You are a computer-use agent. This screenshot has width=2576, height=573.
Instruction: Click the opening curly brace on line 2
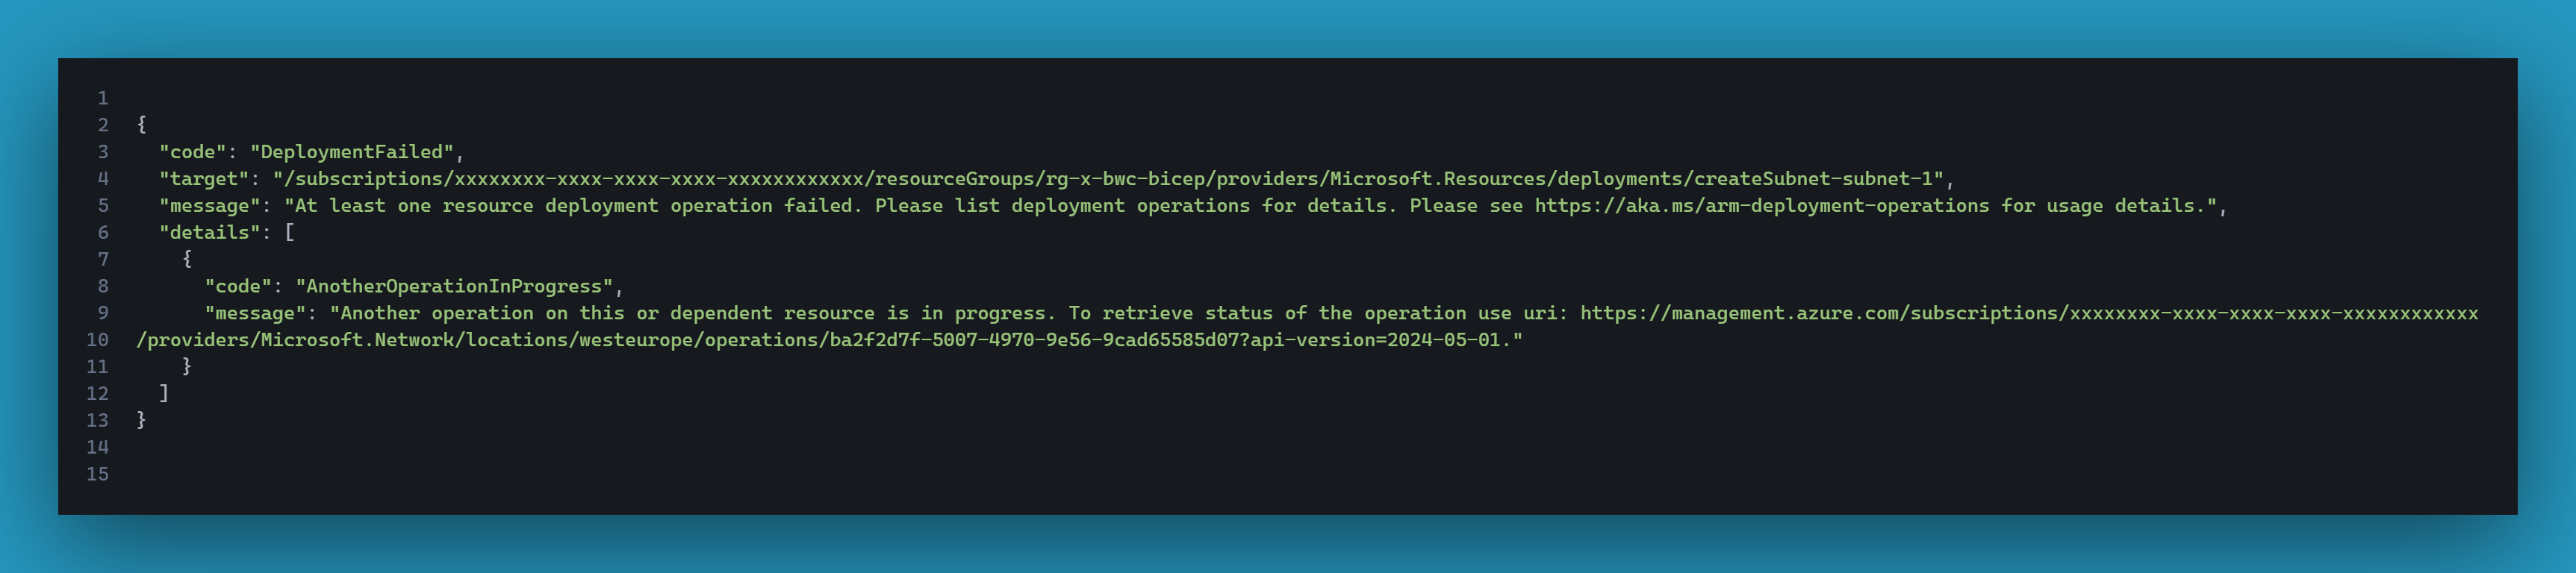142,125
